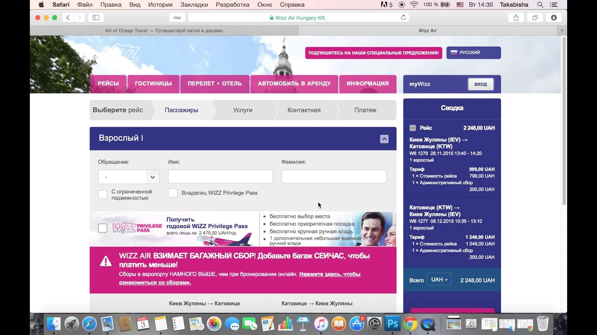
Task: Open the Safari share menu
Action: [x=516, y=18]
